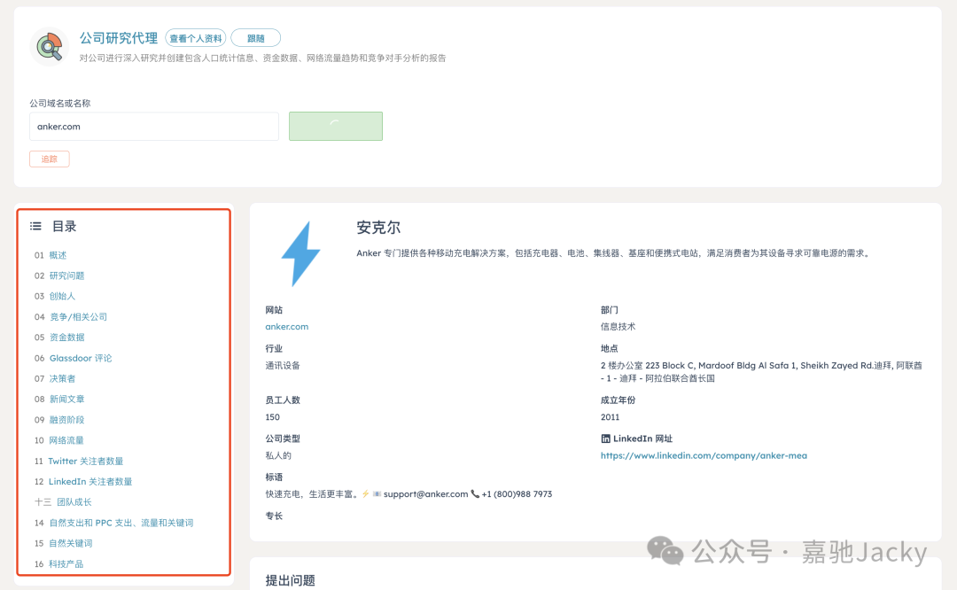The height and width of the screenshot is (590, 957).
Task: Click the employee count value 150
Action: (272, 417)
